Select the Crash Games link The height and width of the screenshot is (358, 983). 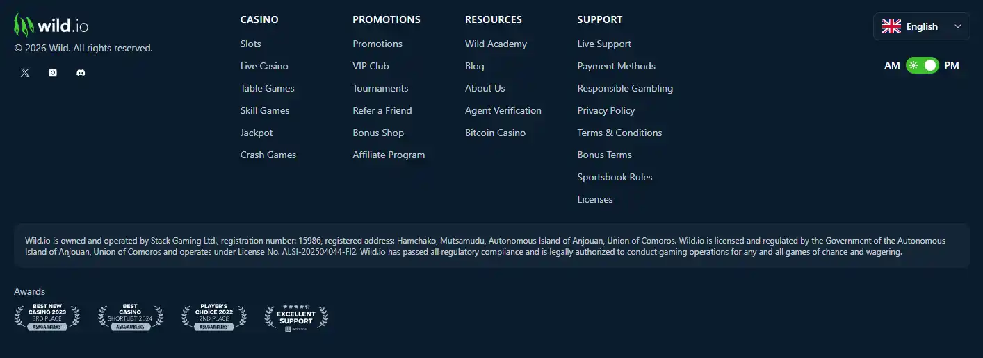point(268,155)
